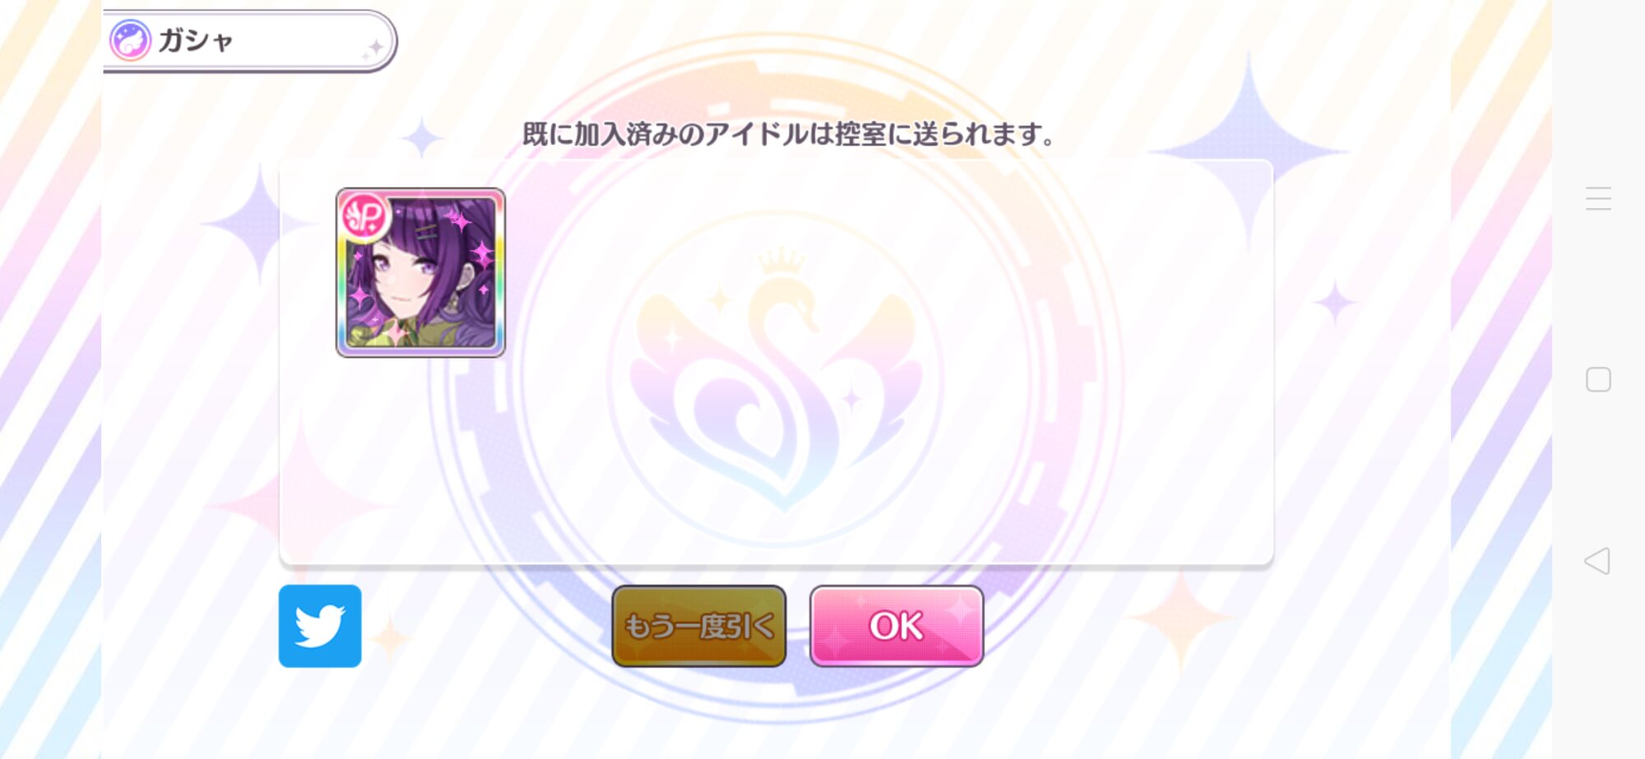1645x759 pixels.
Task: Click the ガシャ header label
Action: point(196,39)
